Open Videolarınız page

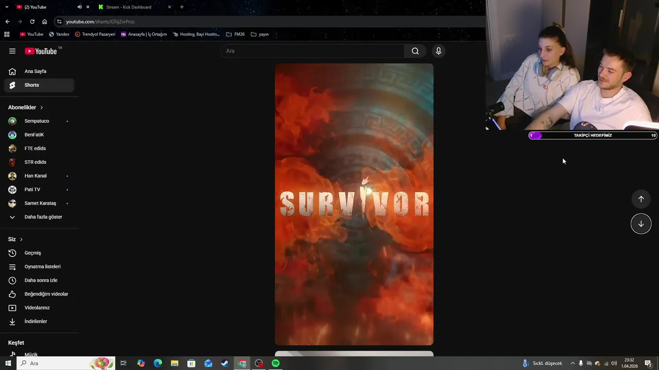[x=39, y=308]
